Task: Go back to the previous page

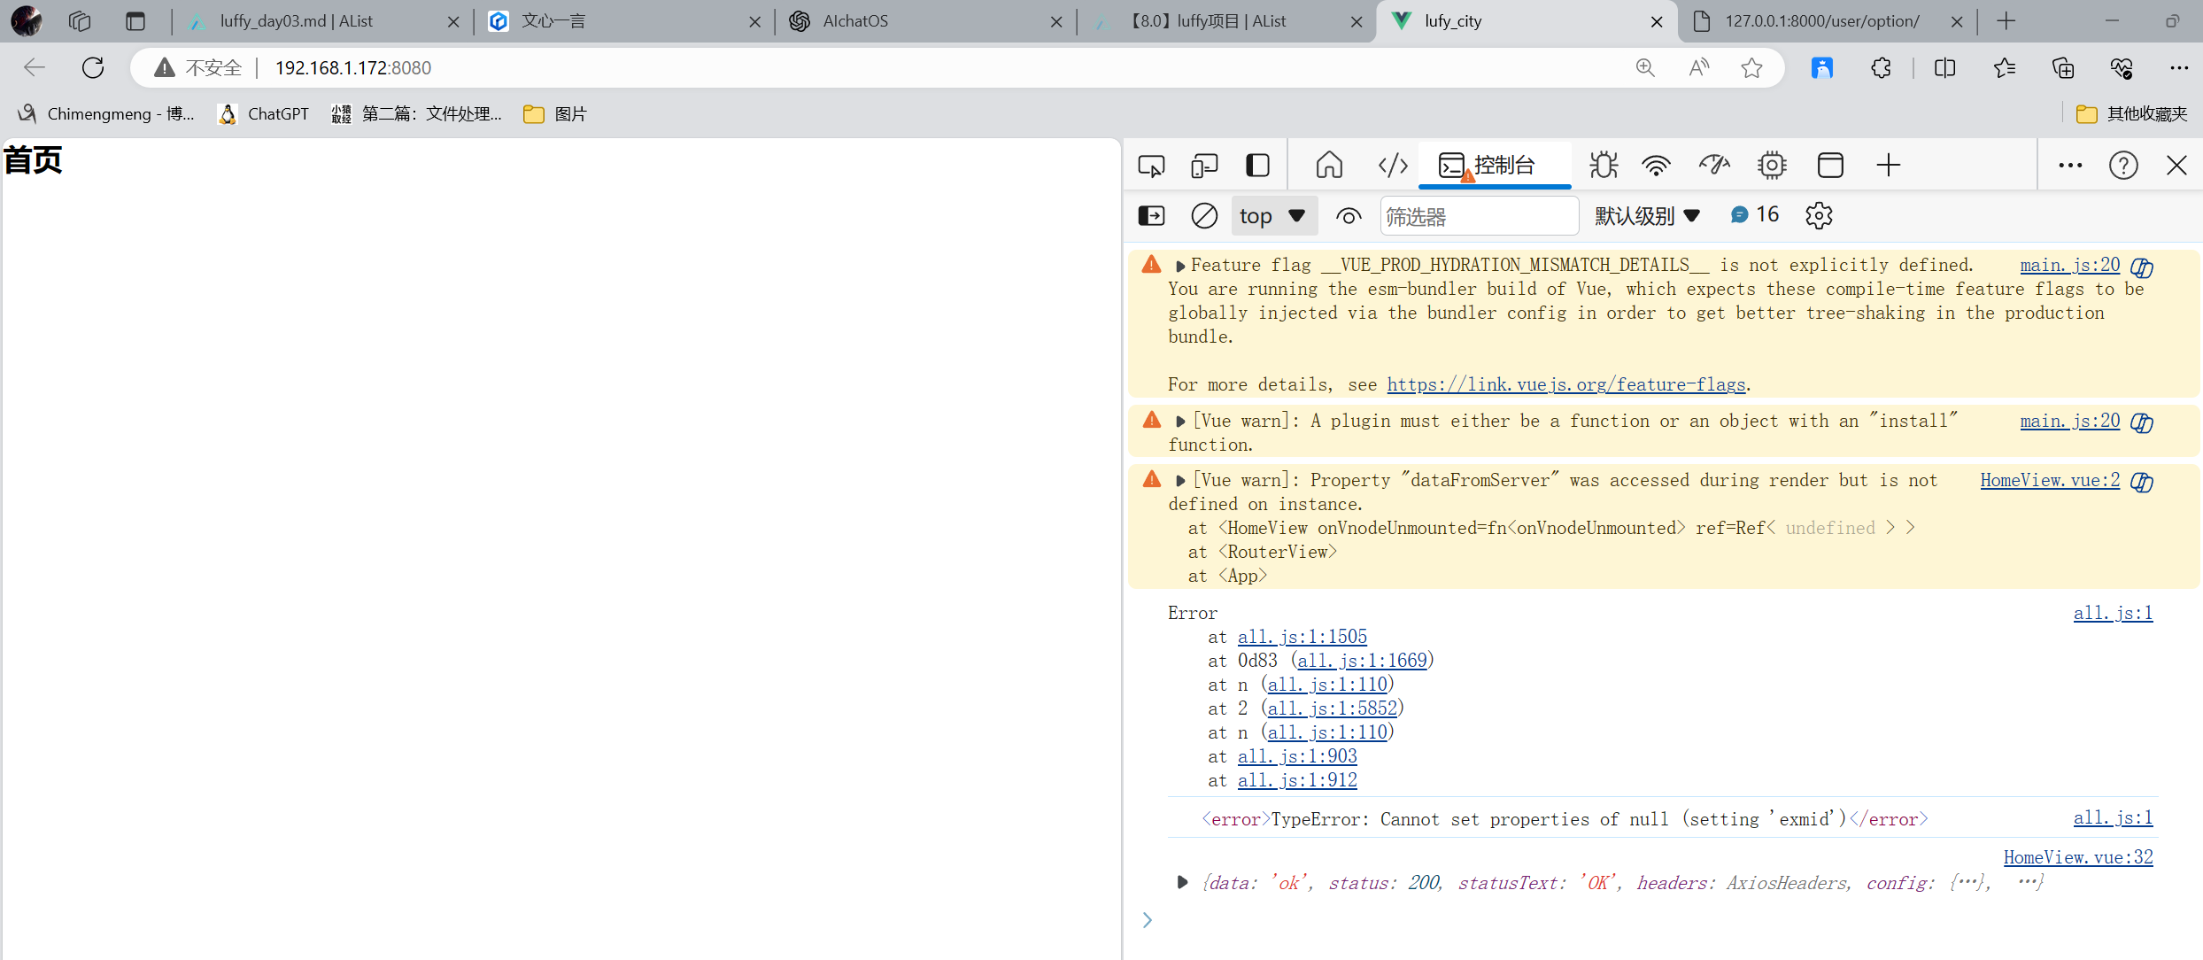Action: [x=34, y=67]
